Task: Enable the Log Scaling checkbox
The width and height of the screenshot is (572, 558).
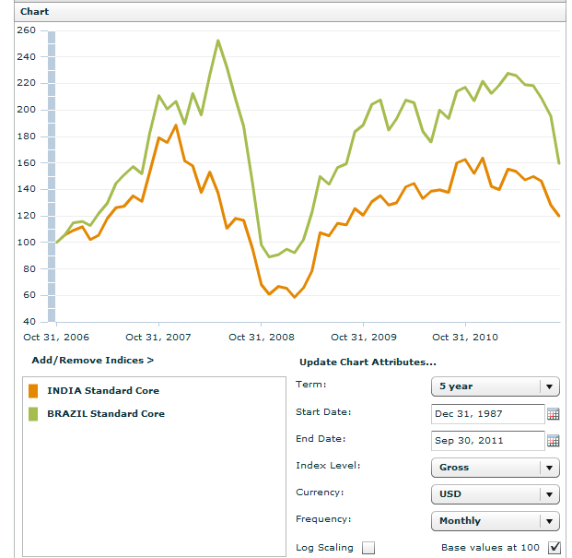Action: 368,548
